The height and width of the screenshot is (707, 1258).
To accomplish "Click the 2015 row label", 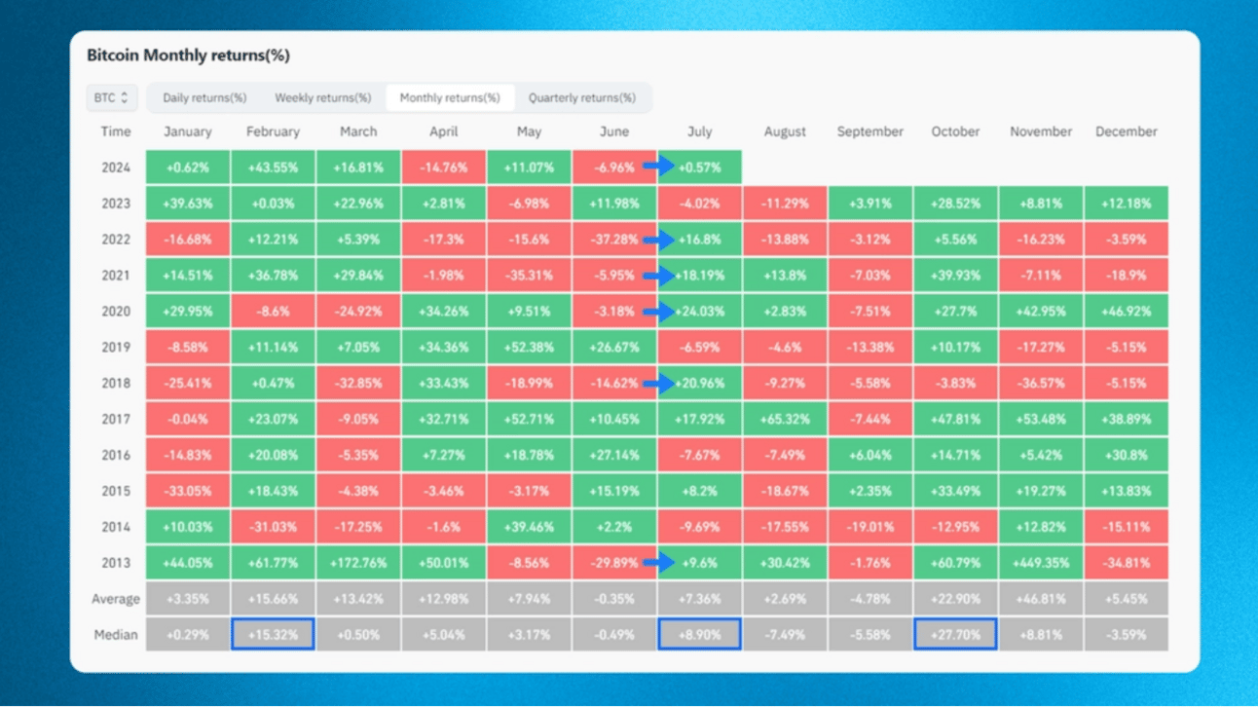I will (x=116, y=491).
